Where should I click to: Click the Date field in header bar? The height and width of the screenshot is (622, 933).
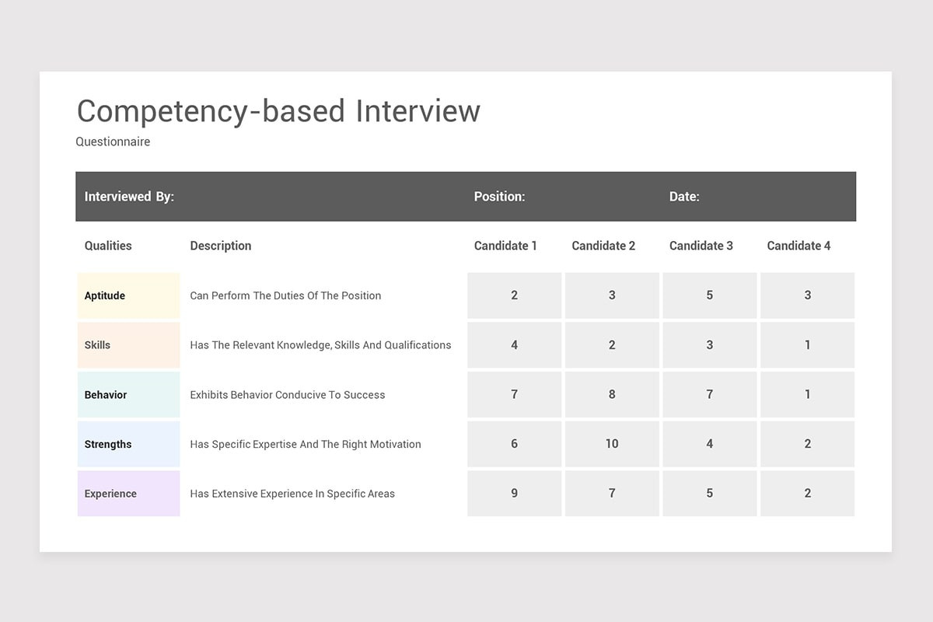point(684,197)
